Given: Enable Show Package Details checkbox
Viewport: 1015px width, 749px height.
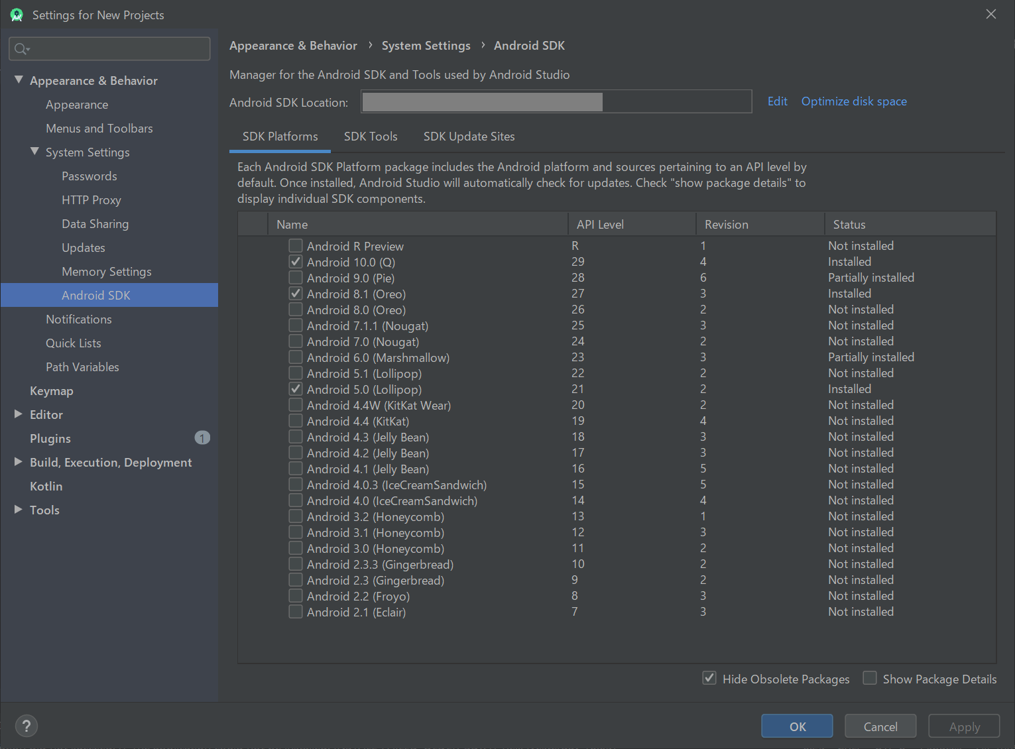Looking at the screenshot, I should (870, 678).
